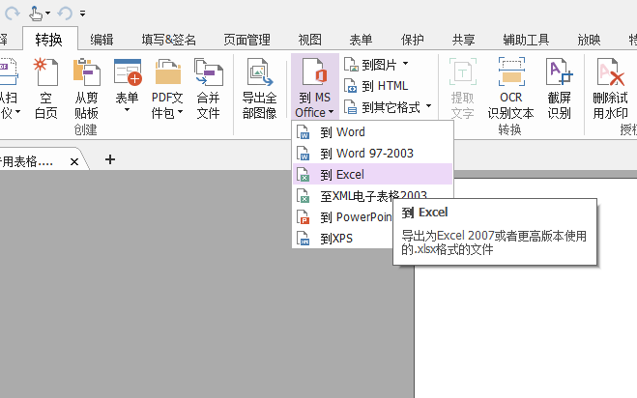637x398 pixels.
Task: Open the PDF文件包 portfolio tool
Action: (x=167, y=89)
